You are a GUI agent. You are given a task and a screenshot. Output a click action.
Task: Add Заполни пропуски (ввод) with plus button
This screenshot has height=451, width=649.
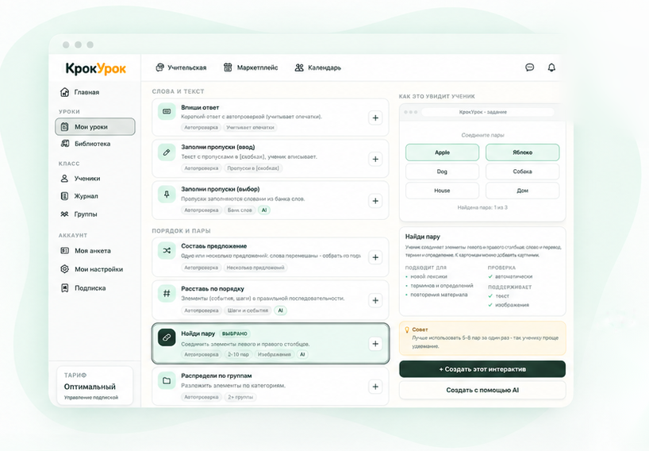[375, 159]
